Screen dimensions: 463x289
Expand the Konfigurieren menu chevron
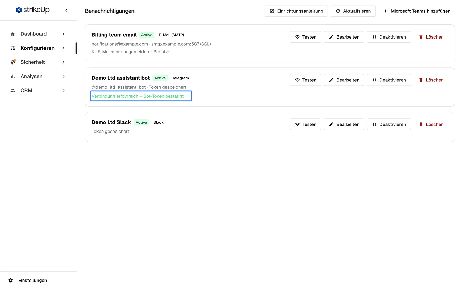click(x=63, y=48)
